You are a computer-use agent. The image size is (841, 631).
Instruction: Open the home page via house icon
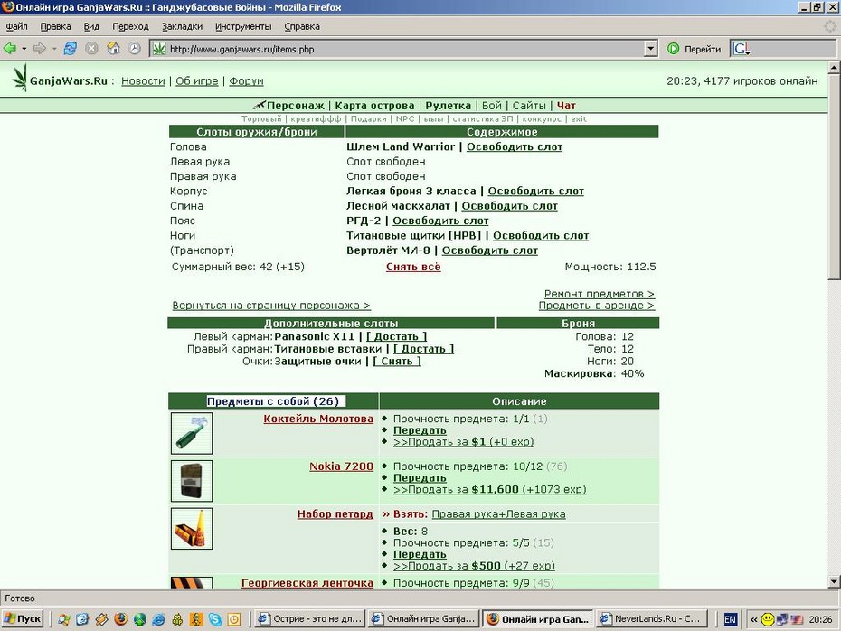tap(113, 49)
